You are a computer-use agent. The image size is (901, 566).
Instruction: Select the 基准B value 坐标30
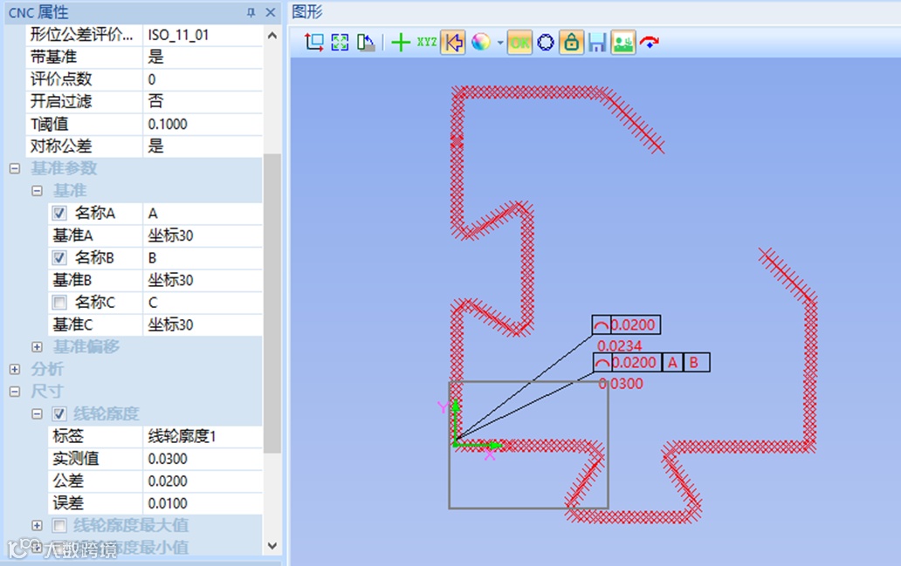pos(203,280)
